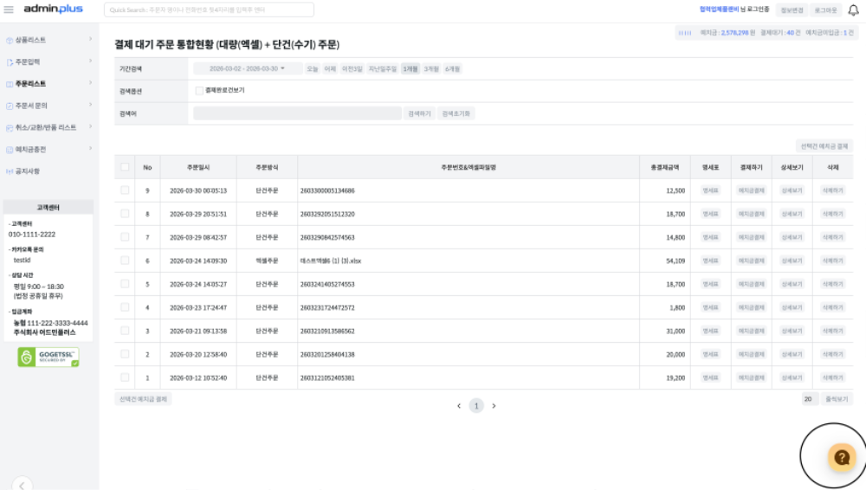Select checkbox for order No 3
Image resolution: width=866 pixels, height=490 pixels.
(x=125, y=331)
